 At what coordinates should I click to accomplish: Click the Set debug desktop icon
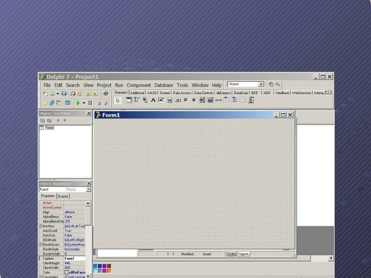click(278, 84)
